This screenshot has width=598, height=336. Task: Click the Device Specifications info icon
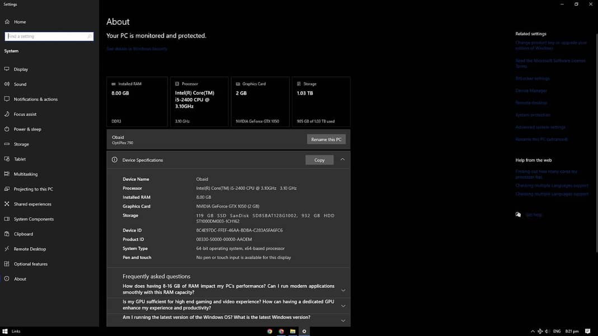click(115, 160)
